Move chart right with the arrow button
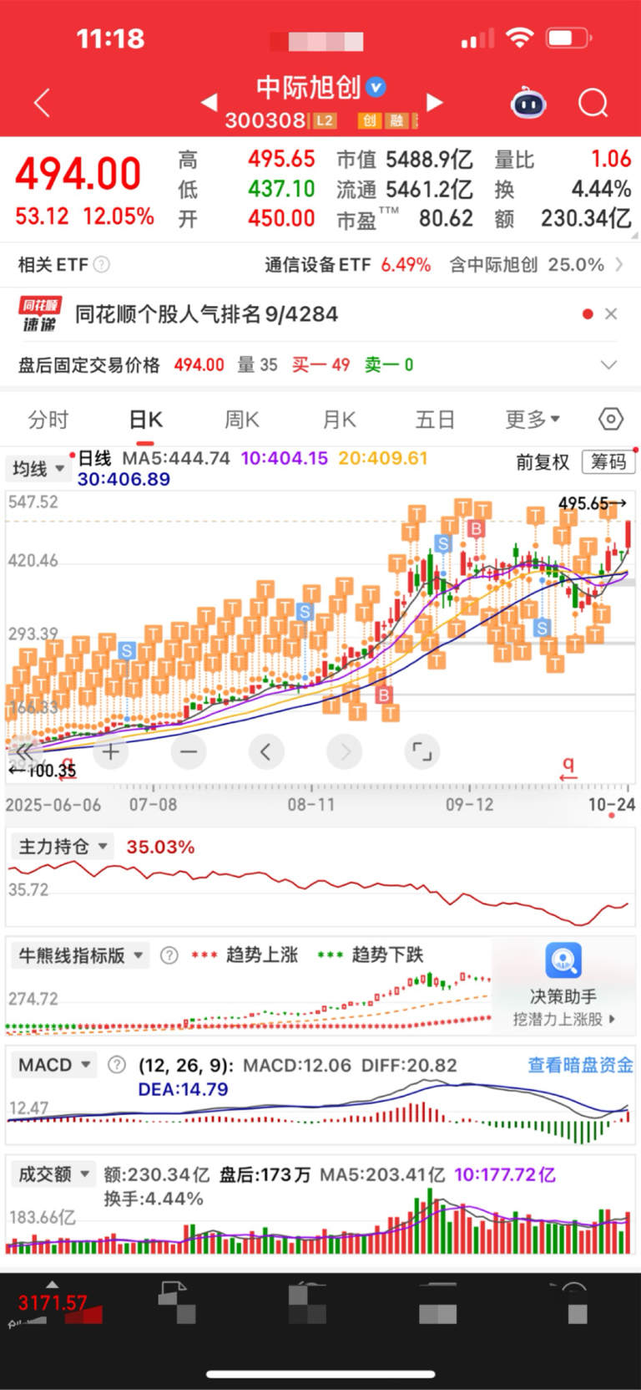Screen dimensions: 641x1390 pos(345,752)
